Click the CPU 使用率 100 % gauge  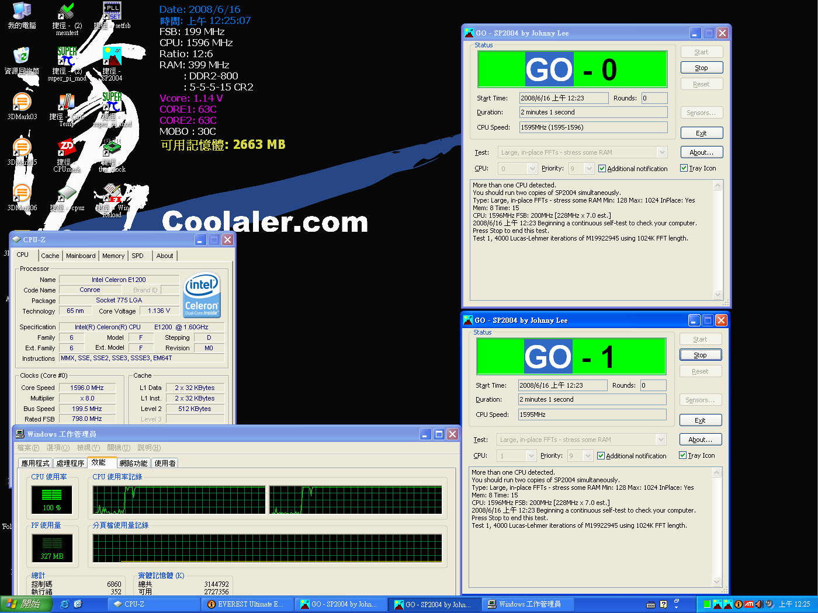[x=52, y=499]
